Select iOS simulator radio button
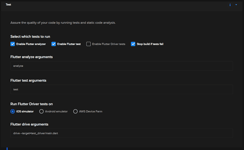The image size is (244, 150). pos(13,111)
